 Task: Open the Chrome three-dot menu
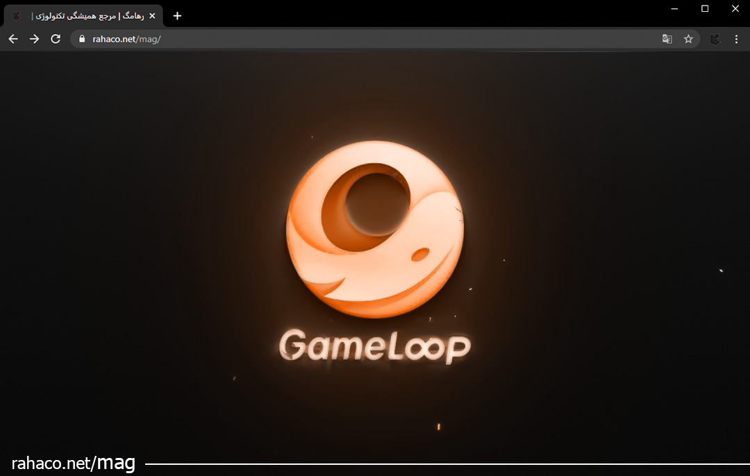(736, 39)
